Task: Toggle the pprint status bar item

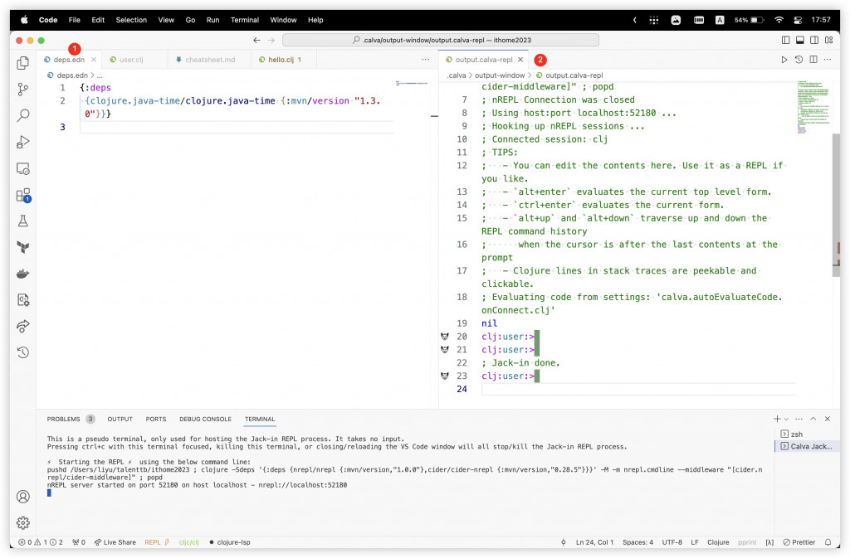Action: pos(747,542)
